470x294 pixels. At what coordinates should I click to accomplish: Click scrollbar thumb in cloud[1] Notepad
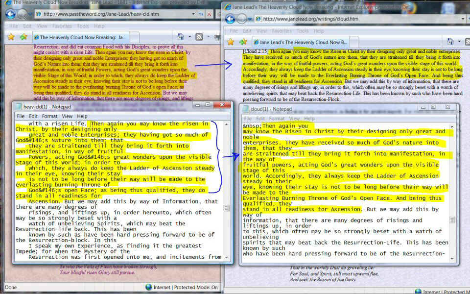452,220
